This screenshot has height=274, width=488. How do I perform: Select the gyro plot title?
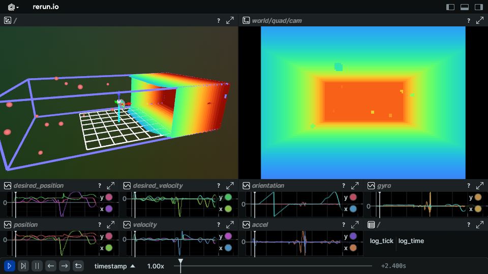click(384, 186)
